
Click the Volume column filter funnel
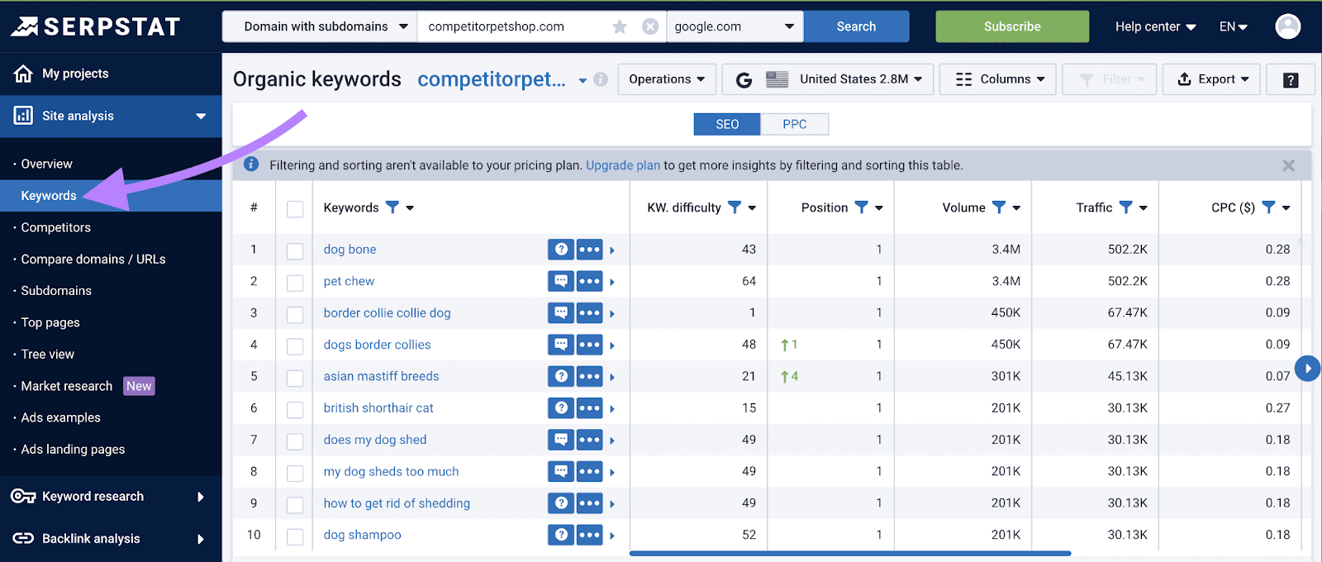click(998, 207)
